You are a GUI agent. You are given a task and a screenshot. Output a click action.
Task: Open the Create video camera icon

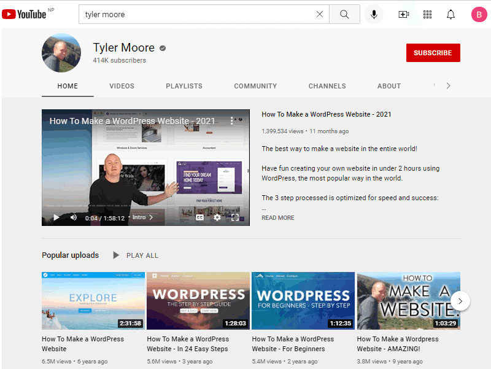[x=403, y=14]
